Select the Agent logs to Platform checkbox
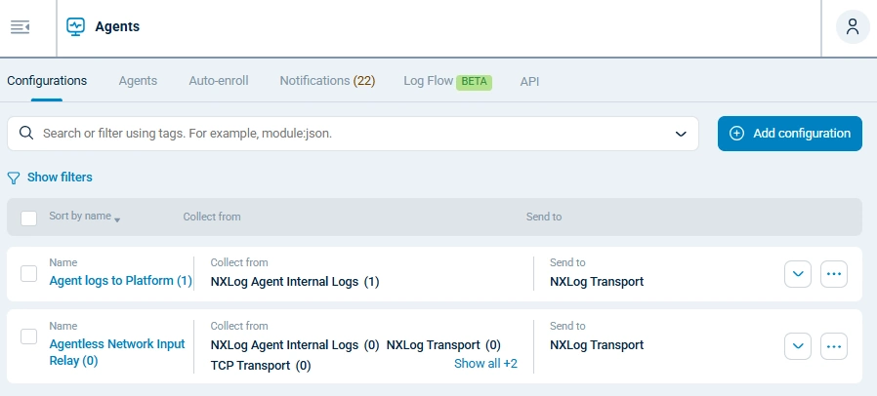877x396 pixels. (x=29, y=273)
